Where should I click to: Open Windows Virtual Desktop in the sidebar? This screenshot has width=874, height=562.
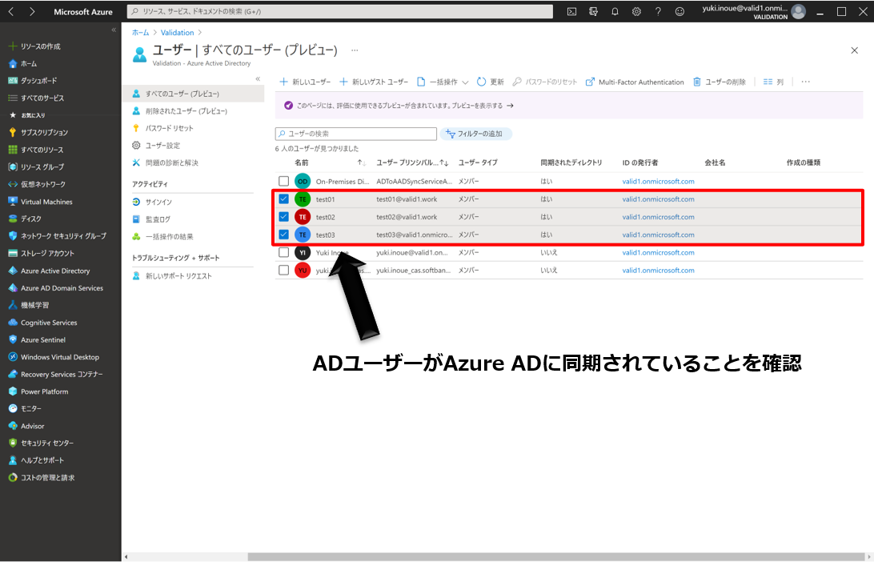(54, 357)
